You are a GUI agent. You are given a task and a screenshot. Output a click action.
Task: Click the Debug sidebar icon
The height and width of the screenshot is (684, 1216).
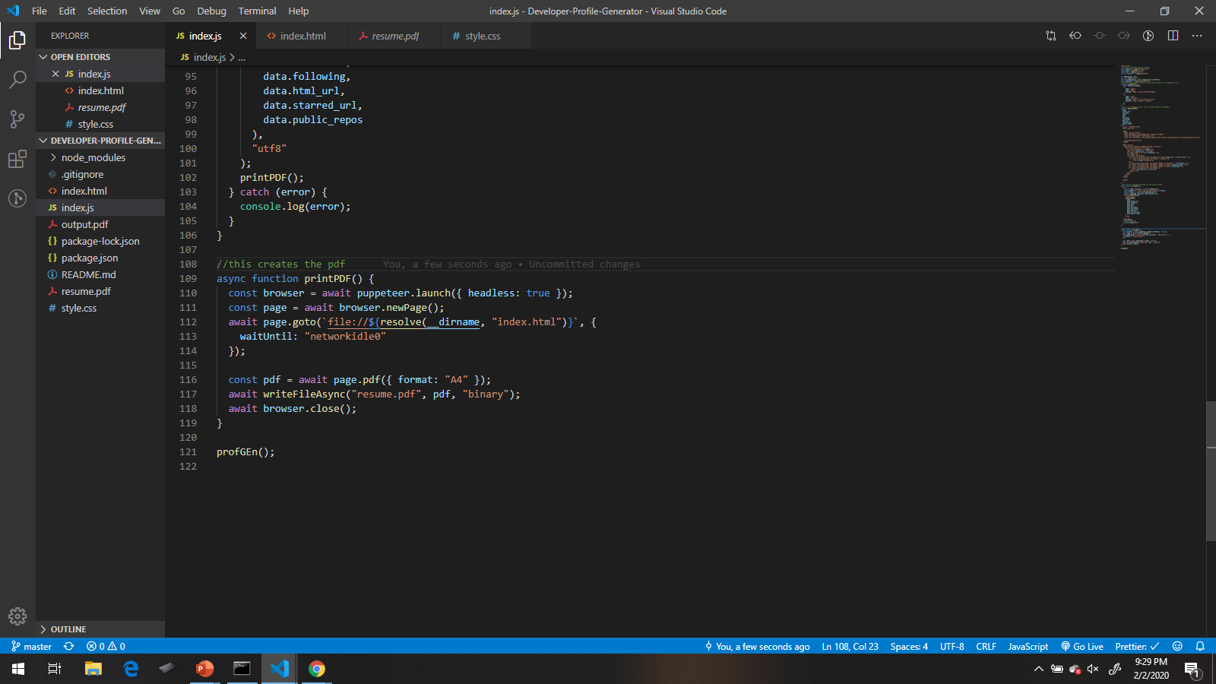point(17,198)
